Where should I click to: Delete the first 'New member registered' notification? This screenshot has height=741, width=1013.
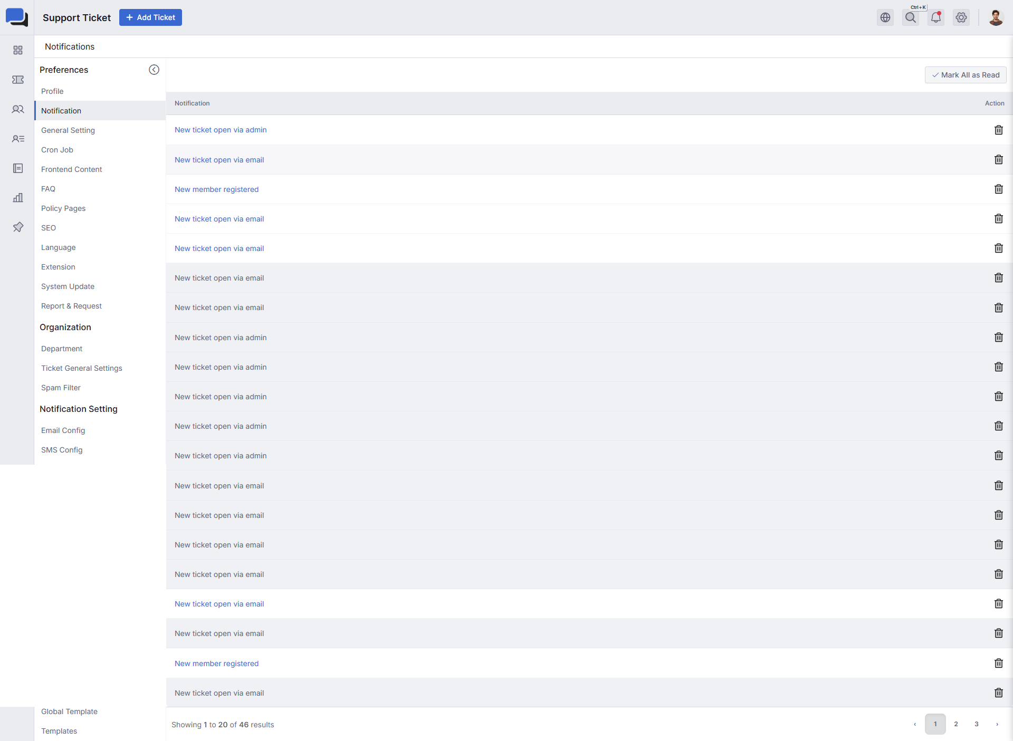(x=998, y=189)
